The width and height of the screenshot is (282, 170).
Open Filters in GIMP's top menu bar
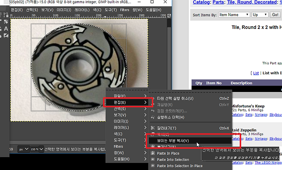125,10
